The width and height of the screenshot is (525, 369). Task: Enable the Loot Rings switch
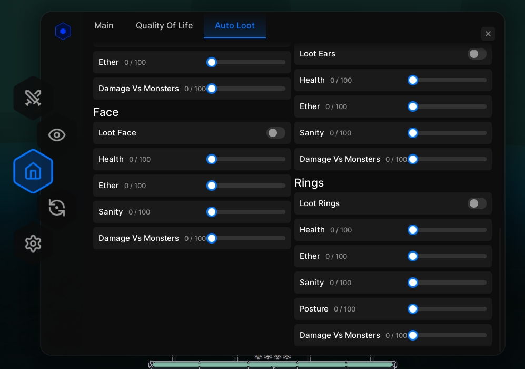point(477,203)
